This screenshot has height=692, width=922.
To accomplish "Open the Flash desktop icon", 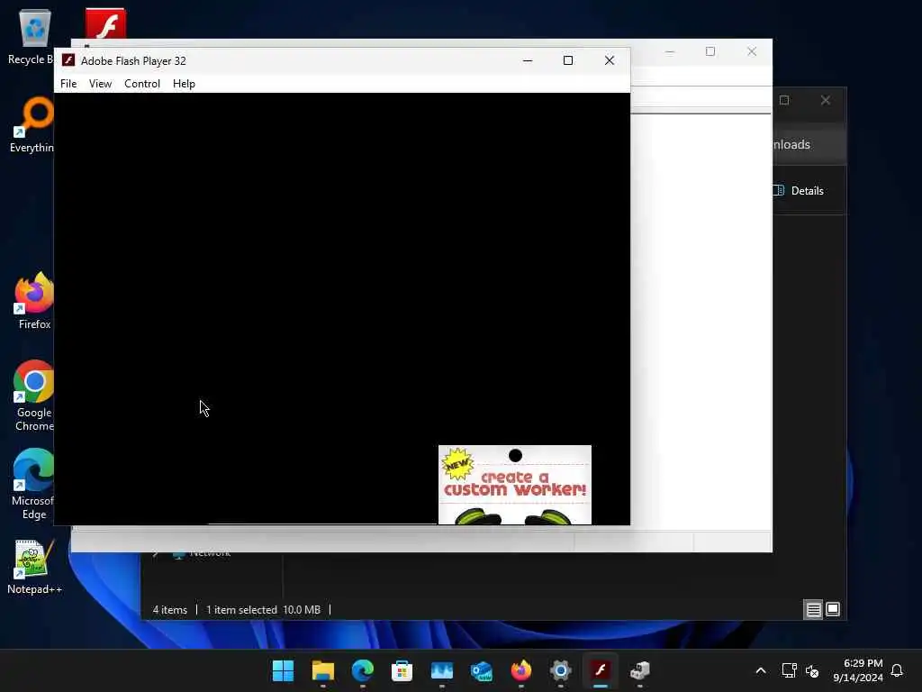I will click(x=105, y=23).
